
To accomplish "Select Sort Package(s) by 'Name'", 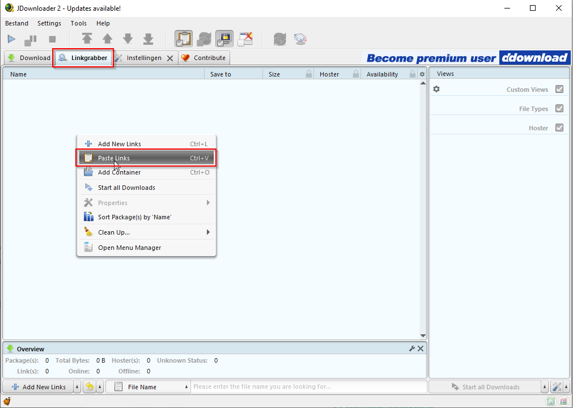I will [x=146, y=217].
